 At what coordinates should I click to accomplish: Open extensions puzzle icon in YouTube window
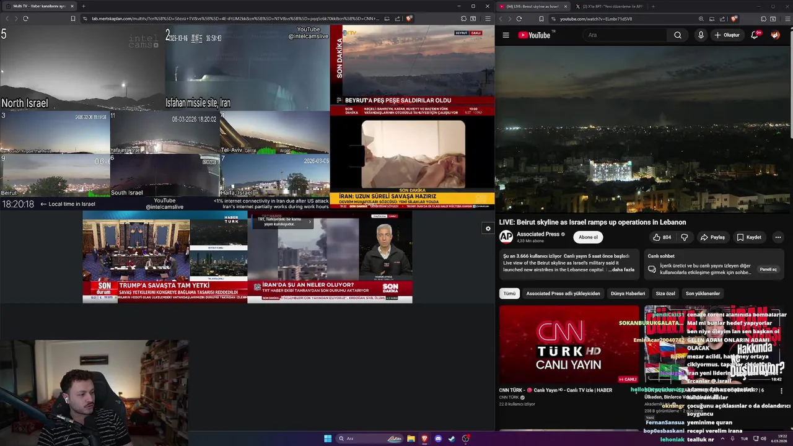coord(763,19)
